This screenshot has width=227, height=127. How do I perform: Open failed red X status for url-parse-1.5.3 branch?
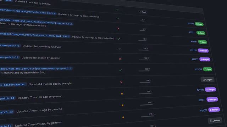pos(118,29)
